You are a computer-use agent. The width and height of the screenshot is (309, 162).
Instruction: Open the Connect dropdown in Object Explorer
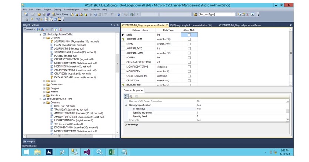coord(29,30)
